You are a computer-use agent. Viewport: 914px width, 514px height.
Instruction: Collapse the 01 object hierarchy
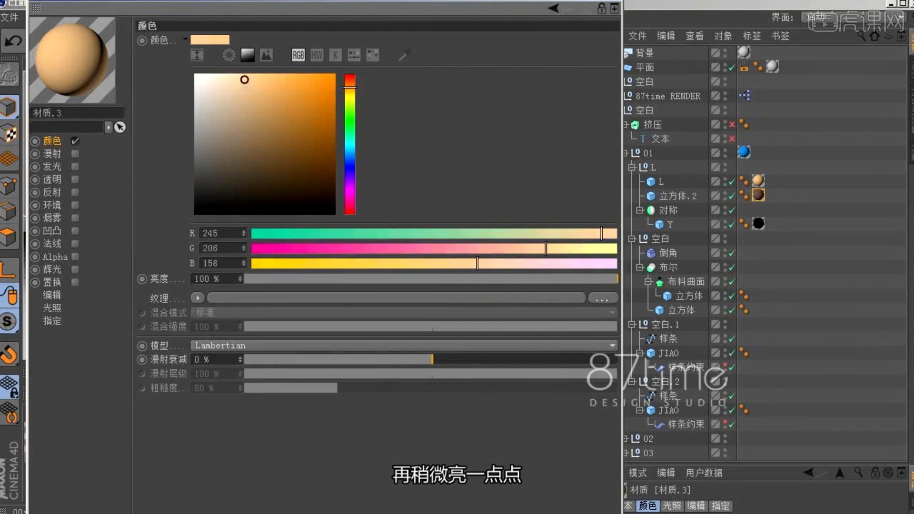click(x=626, y=153)
